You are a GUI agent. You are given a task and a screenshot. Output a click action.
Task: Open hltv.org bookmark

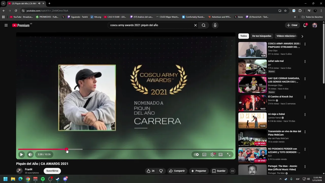tap(96, 17)
